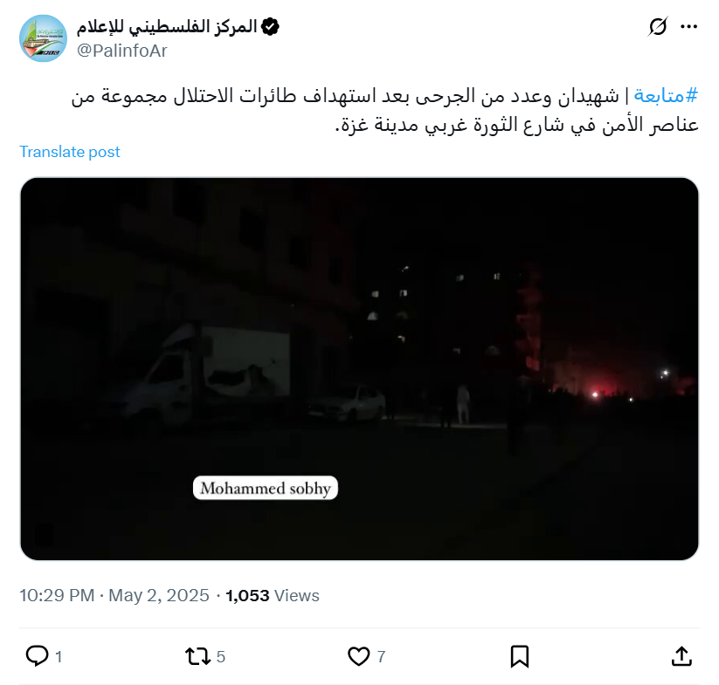The width and height of the screenshot is (719, 685).
Task: Play the dark night street video
Action: point(360,368)
